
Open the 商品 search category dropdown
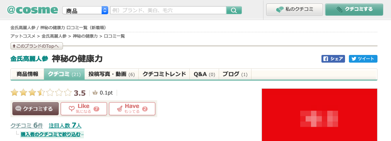pyautogui.click(x=85, y=10)
